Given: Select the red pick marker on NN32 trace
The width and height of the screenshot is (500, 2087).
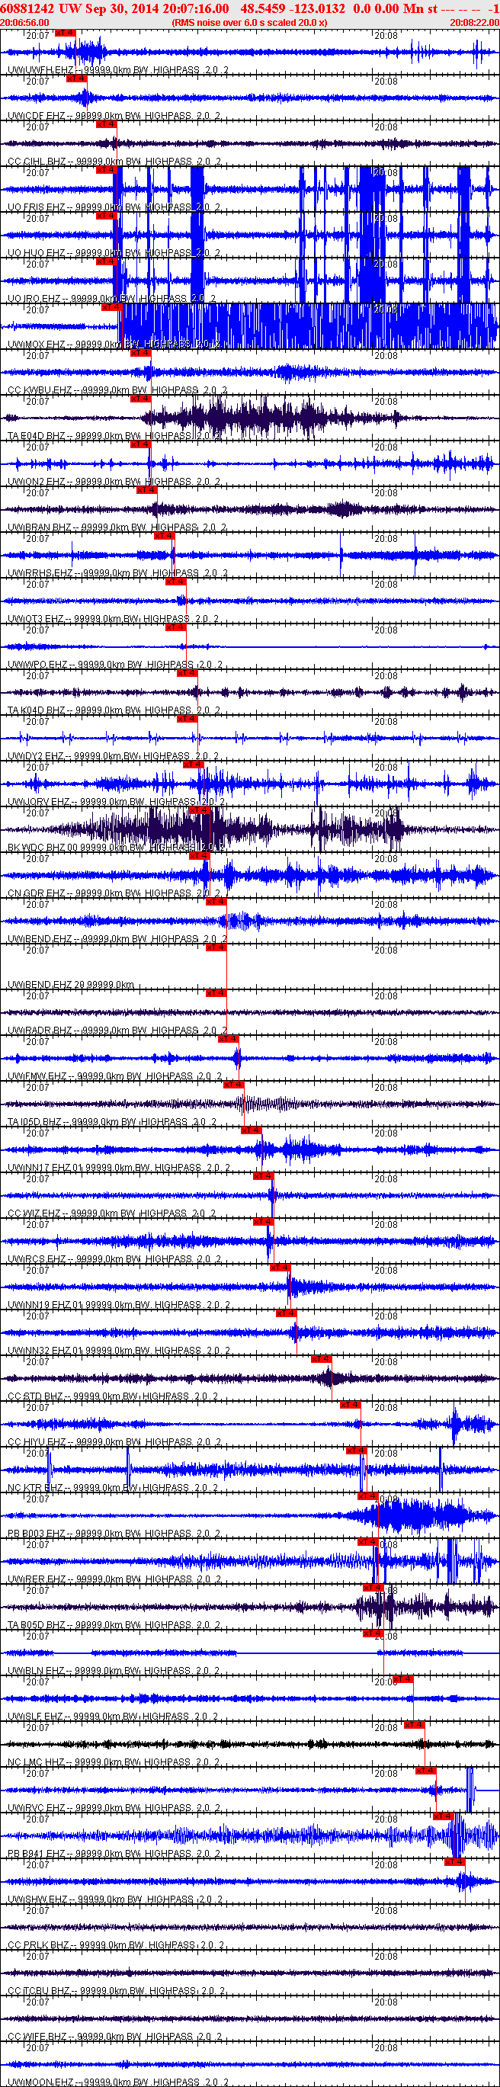Looking at the screenshot, I should tap(286, 1313).
